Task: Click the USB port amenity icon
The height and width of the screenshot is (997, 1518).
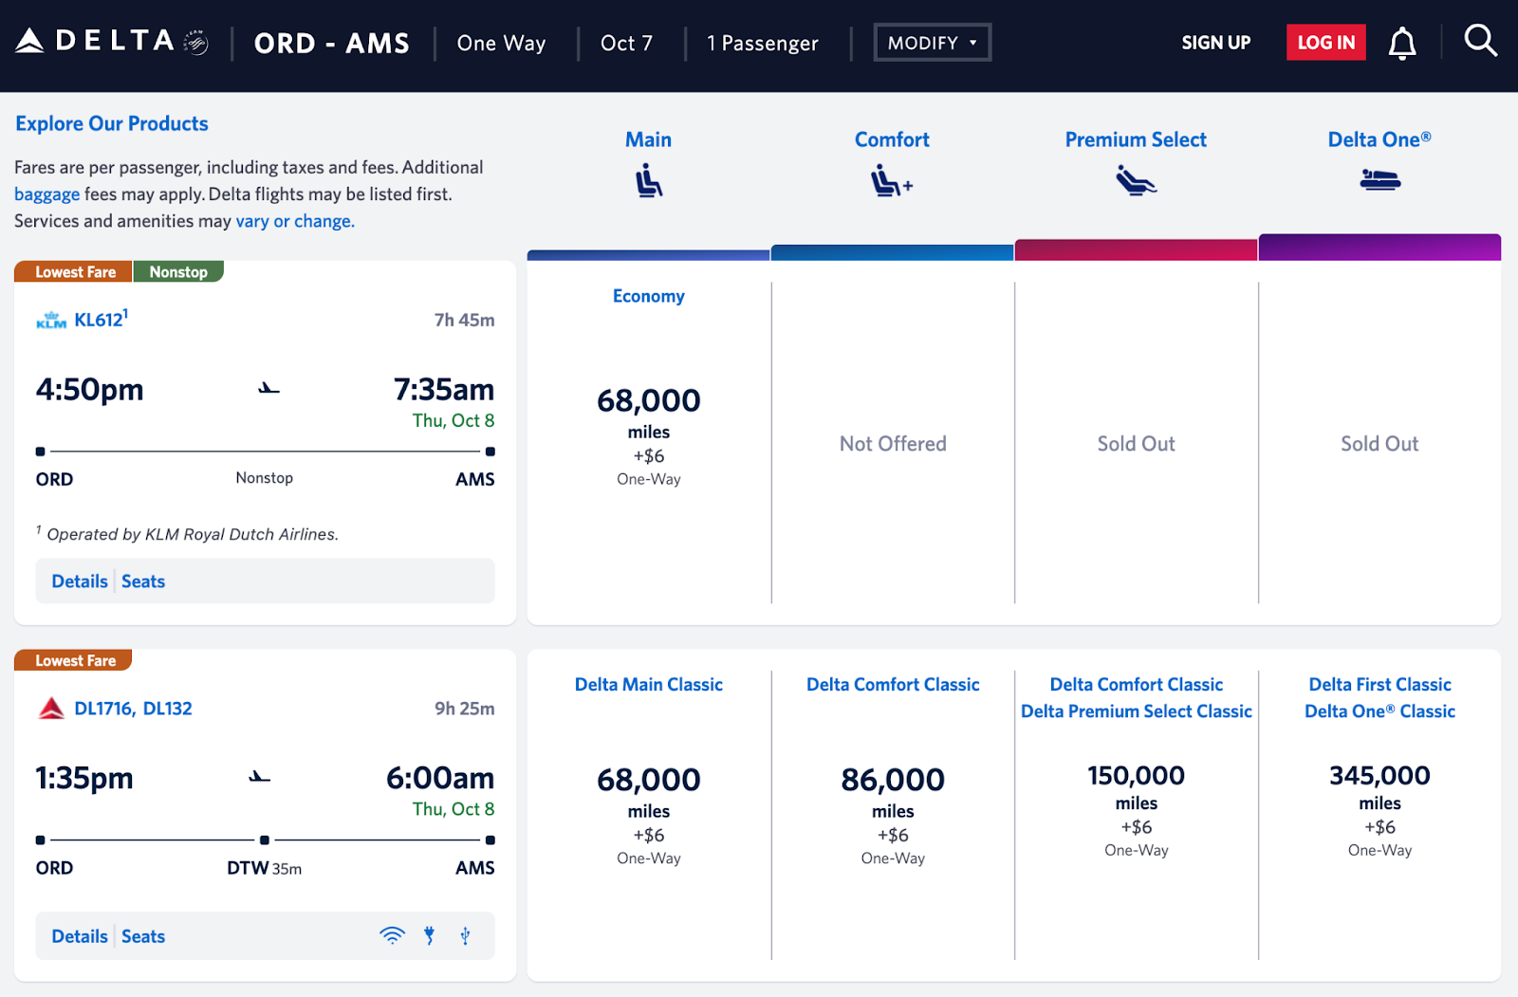Action: [x=465, y=936]
